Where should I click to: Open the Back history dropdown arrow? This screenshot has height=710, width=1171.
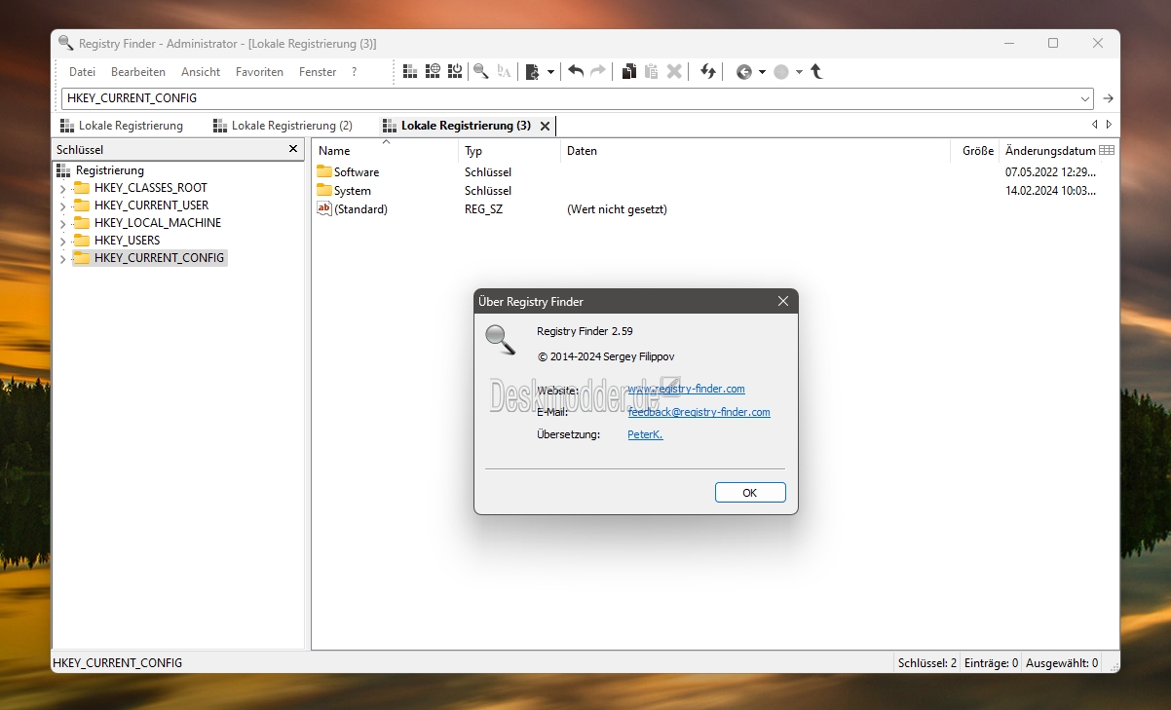click(x=762, y=72)
